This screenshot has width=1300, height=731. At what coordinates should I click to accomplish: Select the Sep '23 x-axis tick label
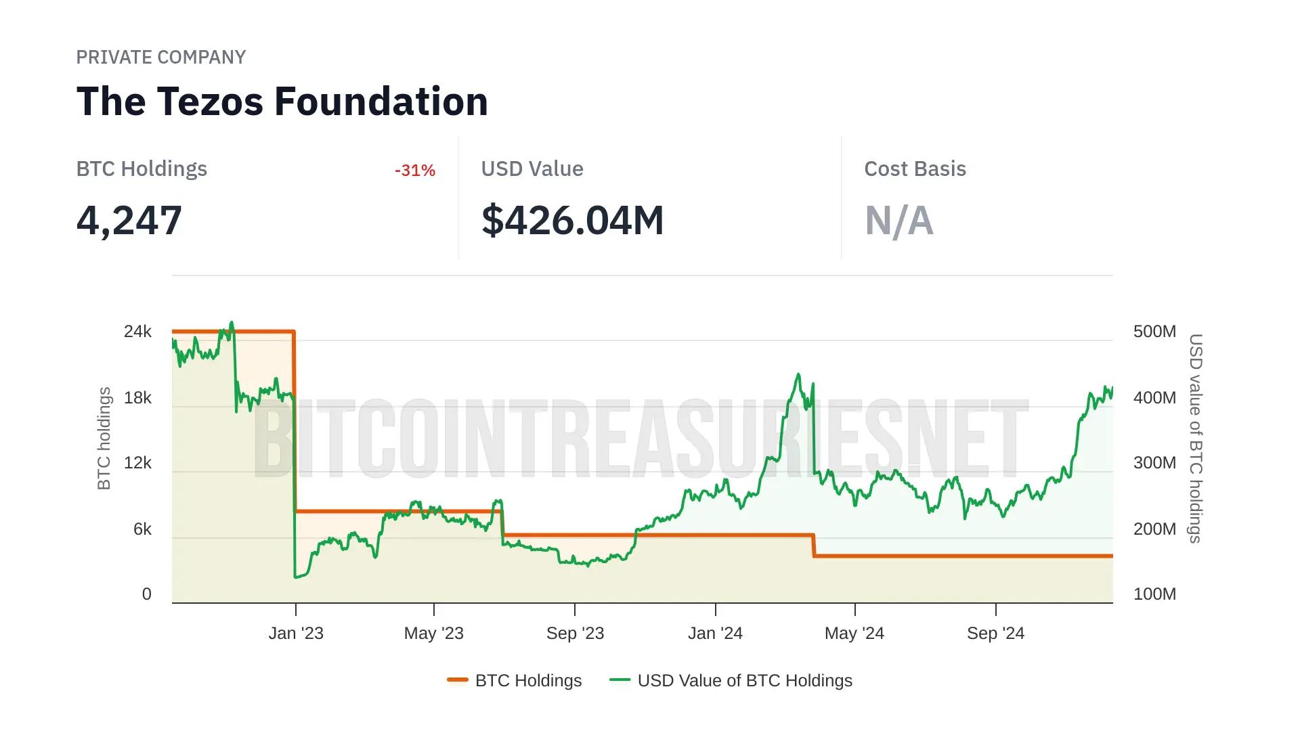click(575, 634)
